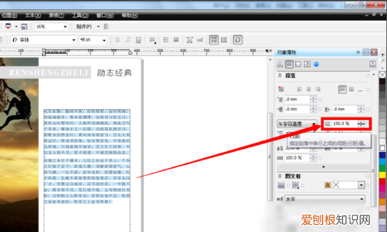
Task: Open the 窗口(W) menu
Action: [105, 15]
